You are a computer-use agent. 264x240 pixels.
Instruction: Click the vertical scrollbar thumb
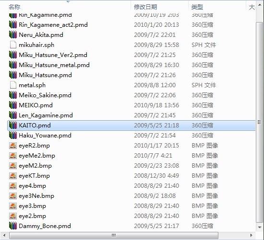point(260,122)
